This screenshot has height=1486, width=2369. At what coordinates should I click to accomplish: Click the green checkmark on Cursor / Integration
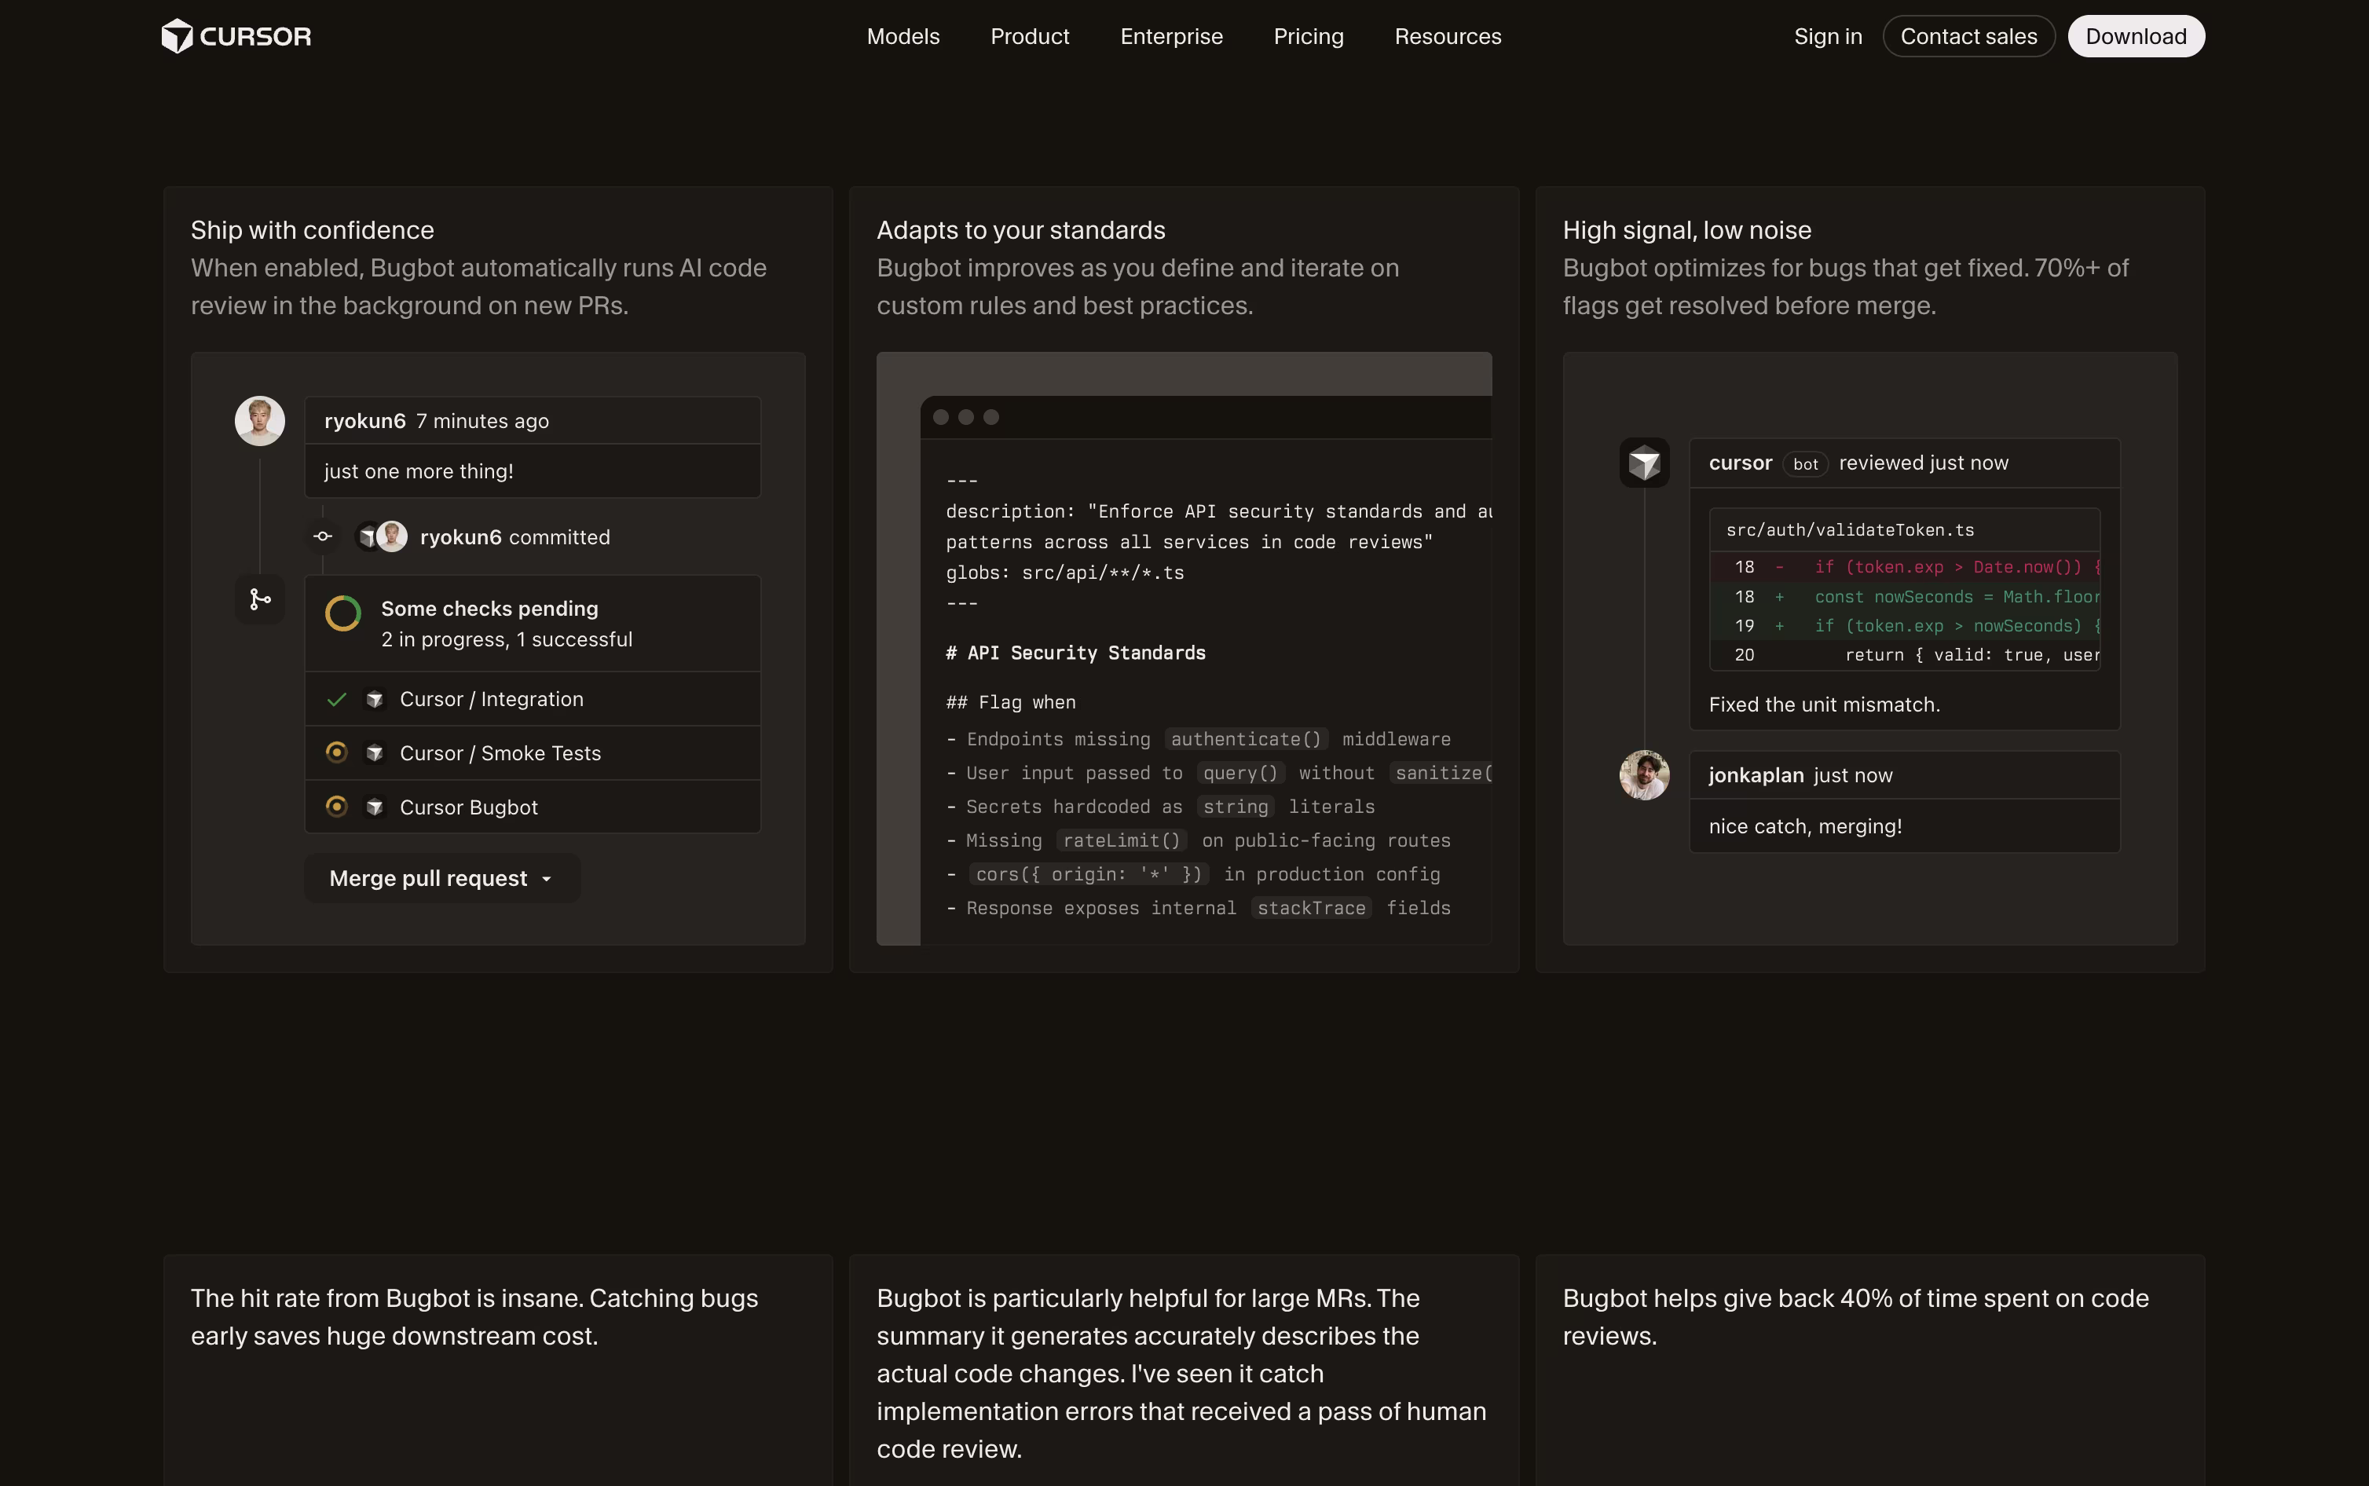tap(336, 700)
